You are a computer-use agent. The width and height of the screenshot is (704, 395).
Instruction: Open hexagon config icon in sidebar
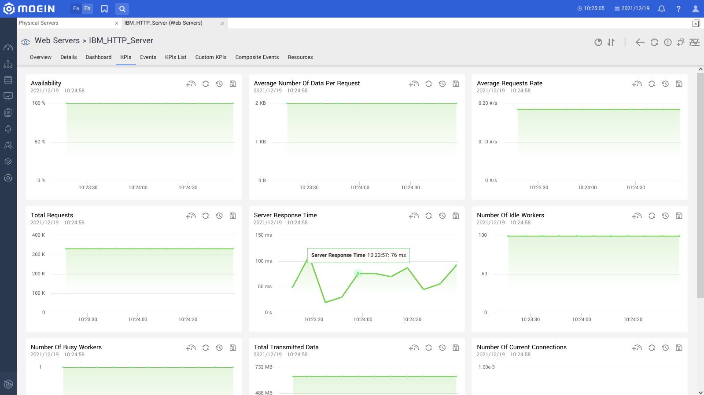click(8, 178)
